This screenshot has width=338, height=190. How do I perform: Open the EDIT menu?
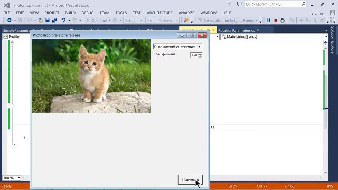pos(20,13)
